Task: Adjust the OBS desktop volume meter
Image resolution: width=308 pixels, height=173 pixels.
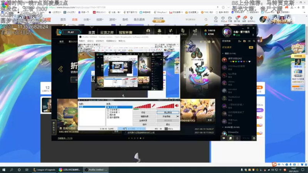Action: (x=166, y=106)
